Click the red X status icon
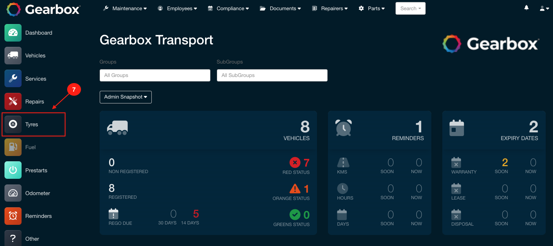Screen dimensions: 553x246 point(295,163)
